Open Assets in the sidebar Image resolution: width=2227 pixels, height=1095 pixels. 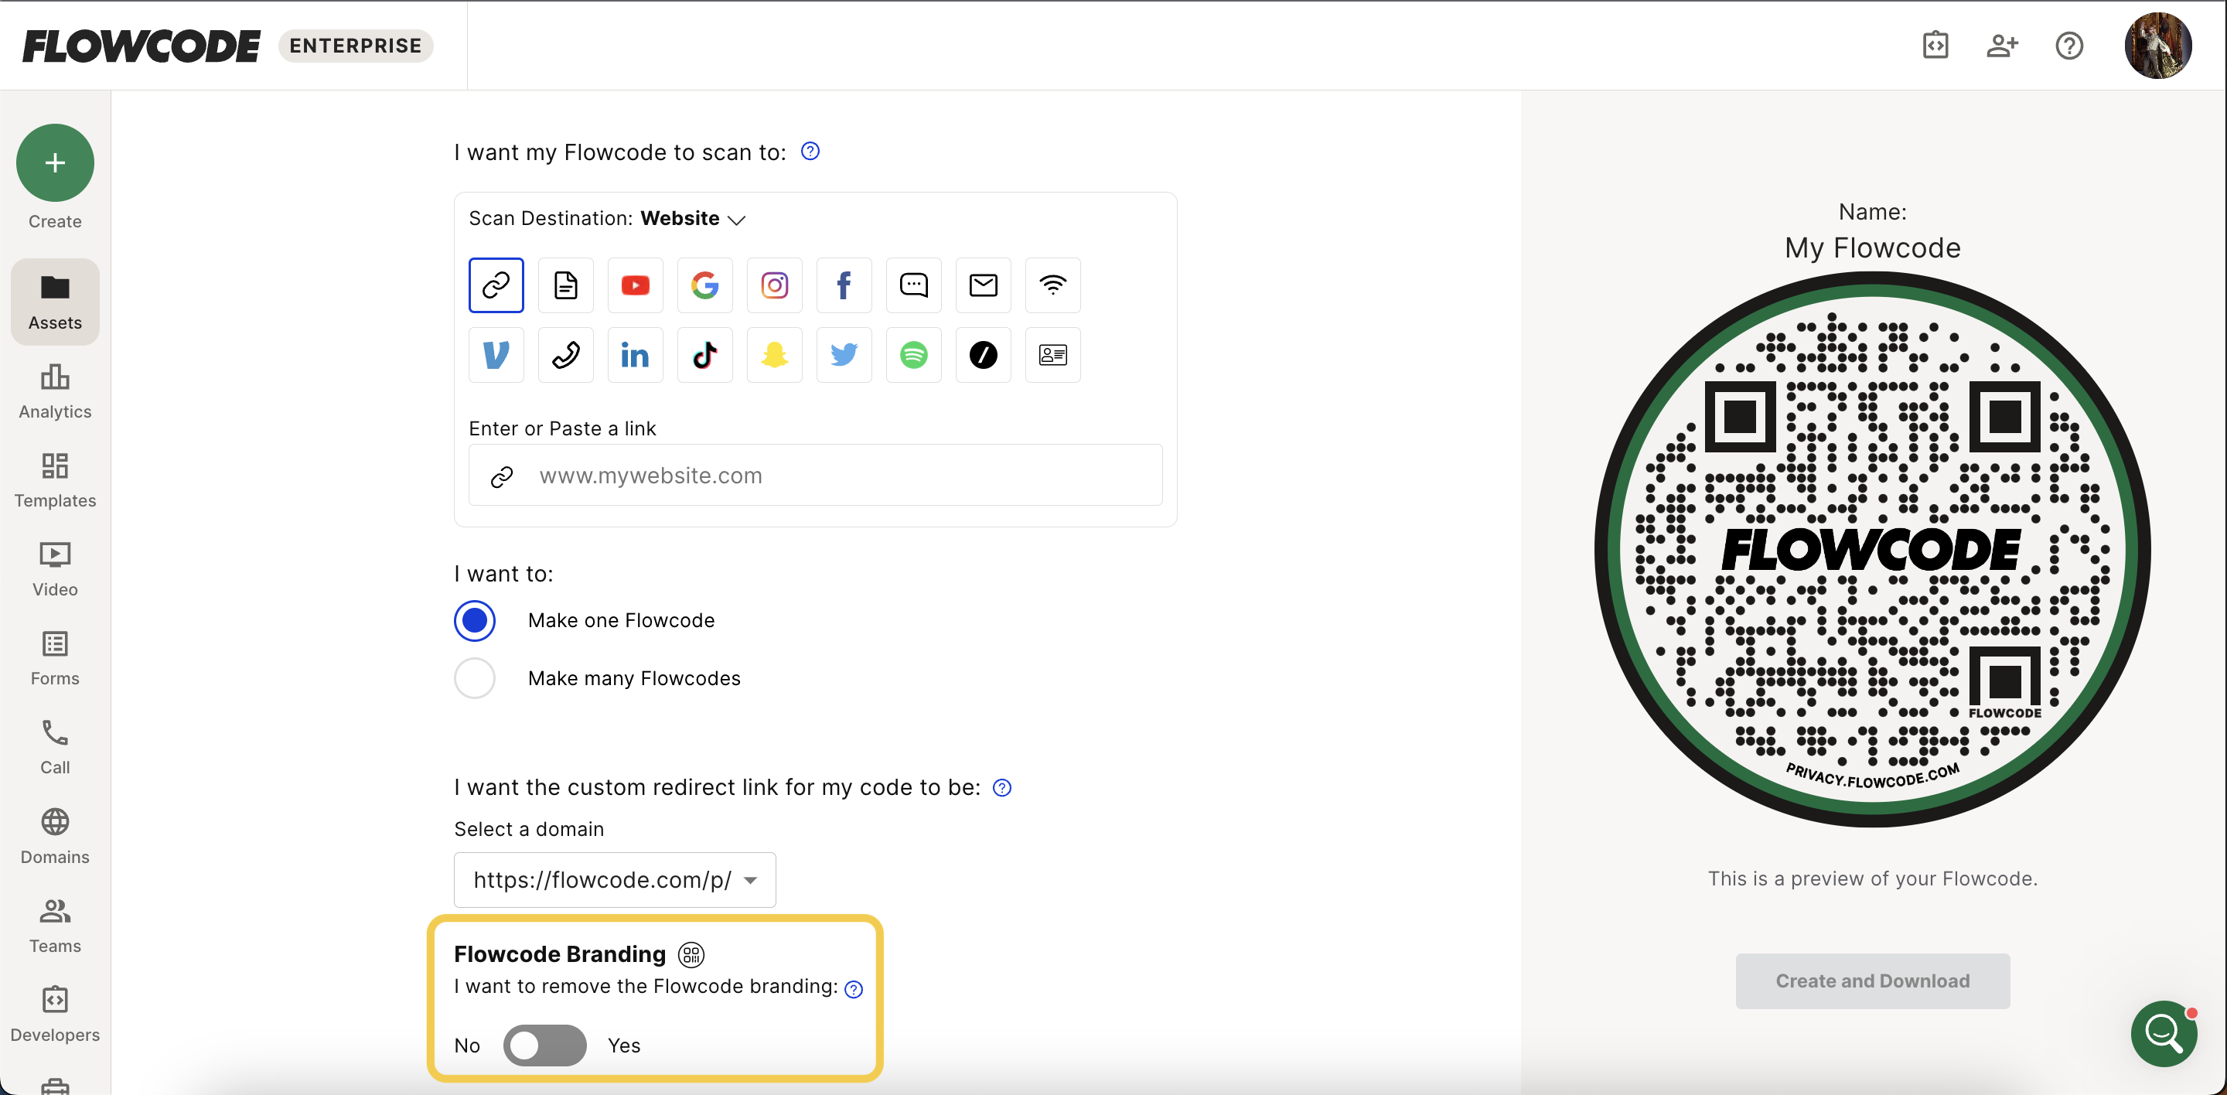[56, 302]
